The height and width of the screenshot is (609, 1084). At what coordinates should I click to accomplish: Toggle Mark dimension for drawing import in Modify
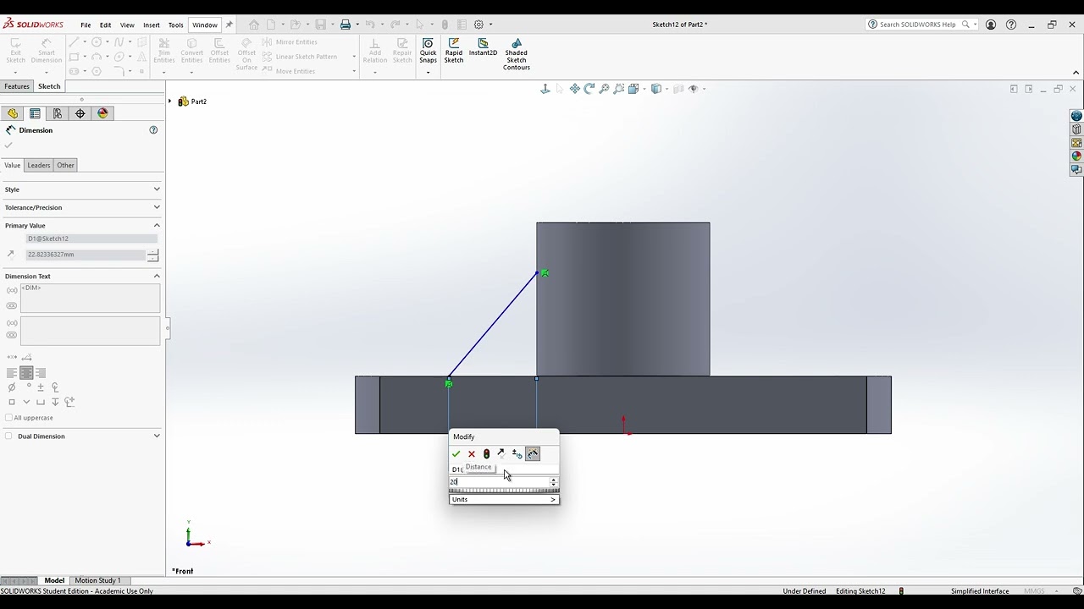pyautogui.click(x=533, y=454)
